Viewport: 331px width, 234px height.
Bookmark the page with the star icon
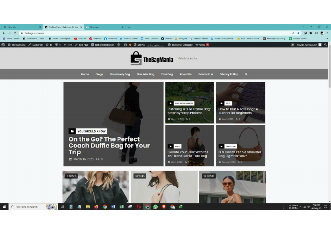click(x=298, y=33)
